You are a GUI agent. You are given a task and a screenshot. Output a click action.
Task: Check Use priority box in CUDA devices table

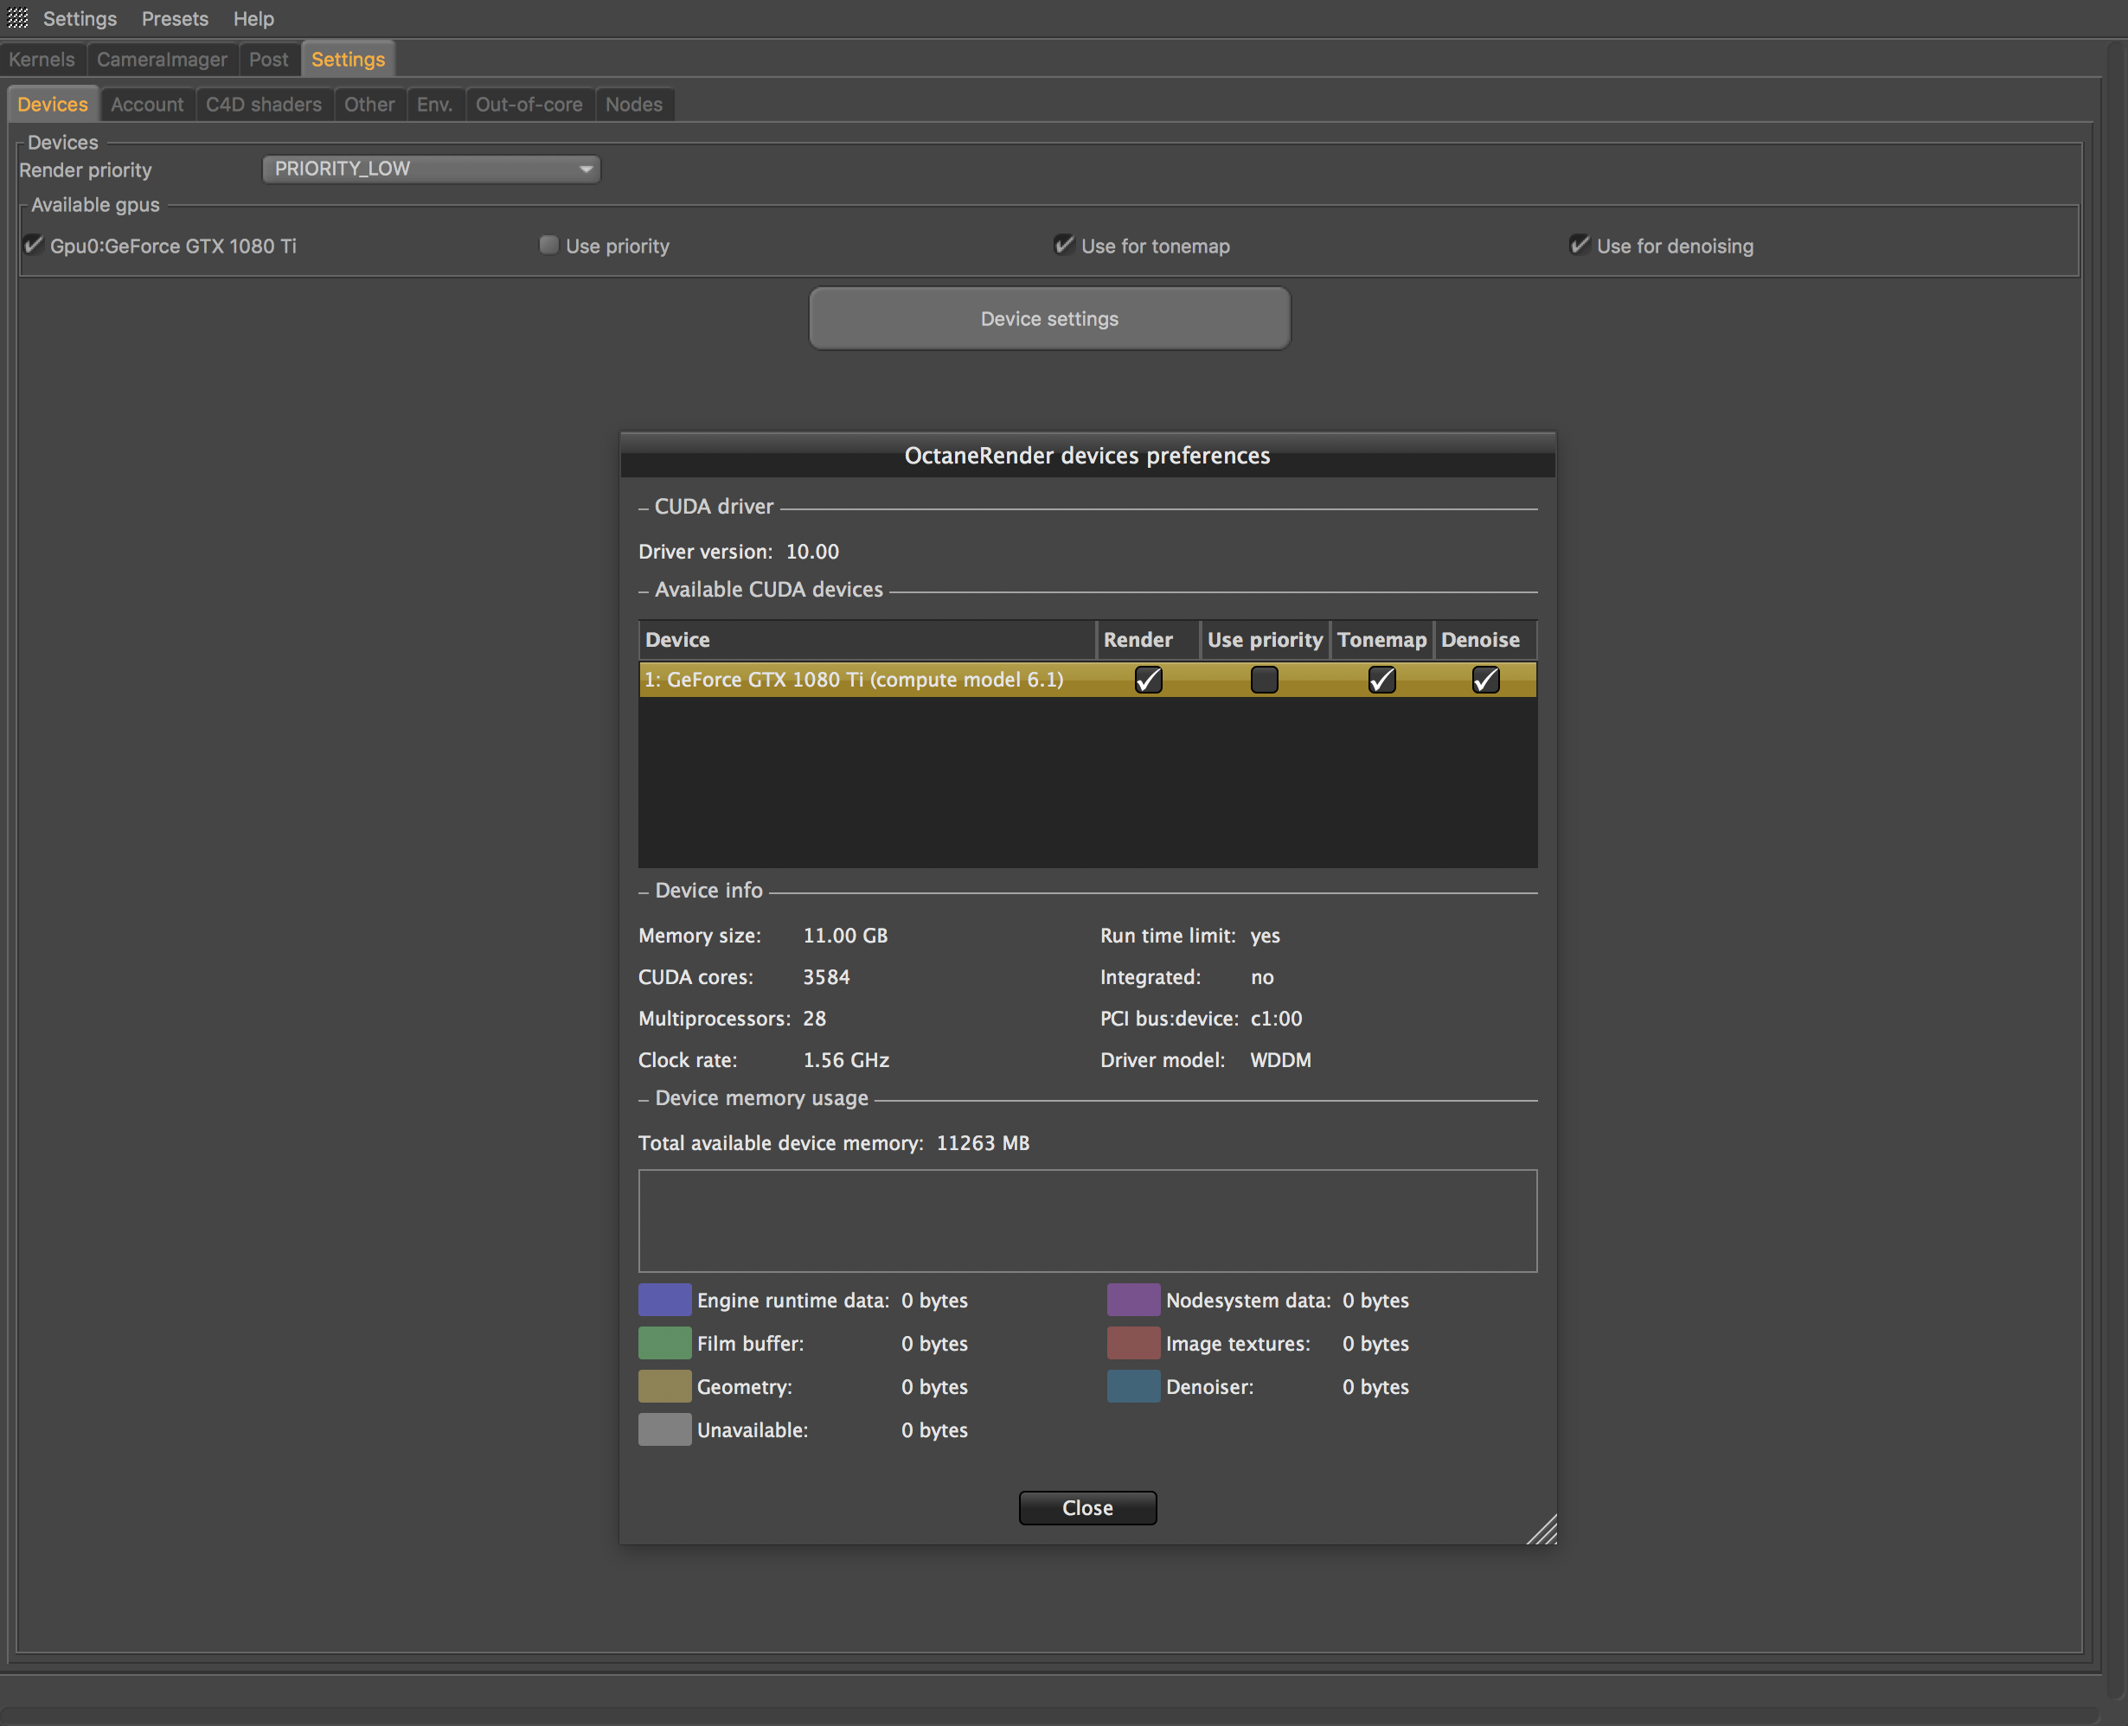[x=1264, y=679]
